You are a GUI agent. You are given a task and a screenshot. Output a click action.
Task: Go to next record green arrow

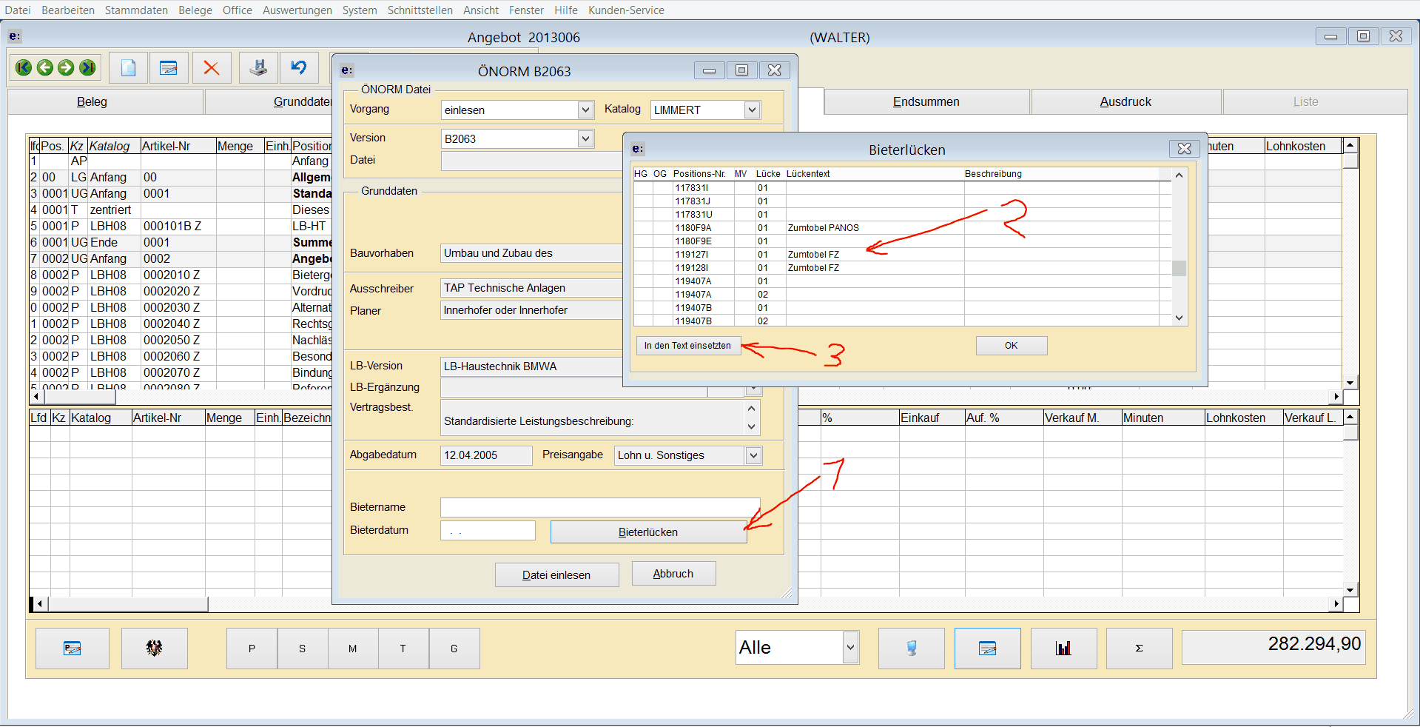[66, 68]
